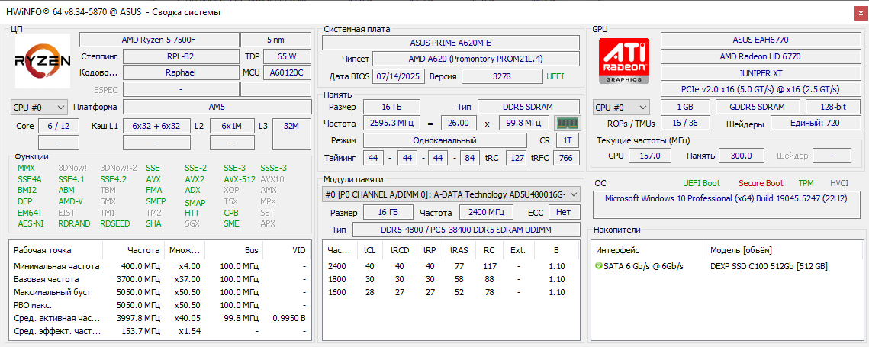Click the 6 / 12 core count field
This screenshot has width=869, height=347.
(x=58, y=126)
